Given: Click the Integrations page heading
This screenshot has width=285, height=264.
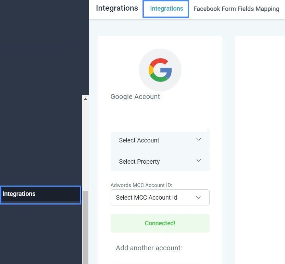Looking at the screenshot, I should coord(117,8).
